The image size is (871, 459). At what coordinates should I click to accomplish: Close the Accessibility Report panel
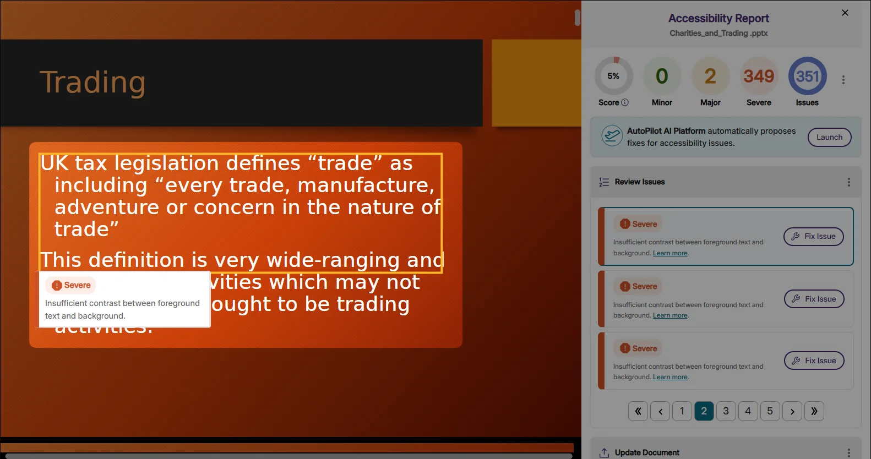point(845,13)
